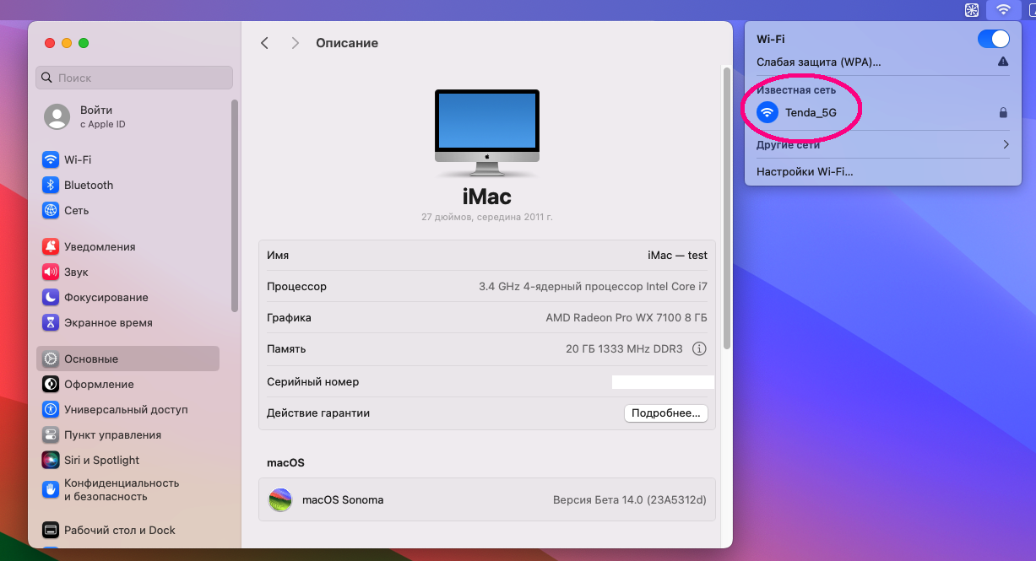Image resolution: width=1036 pixels, height=561 pixels.
Task: Open the Фокусирование moon icon
Action: [51, 297]
